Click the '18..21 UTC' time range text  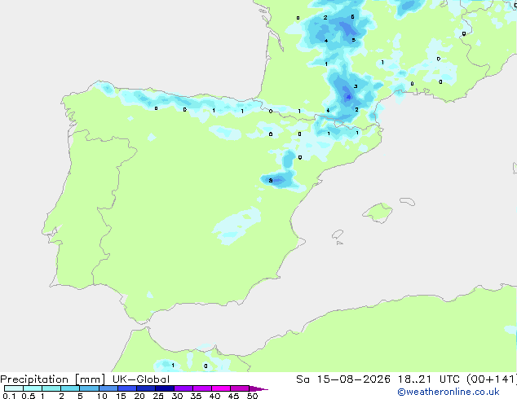429,379
